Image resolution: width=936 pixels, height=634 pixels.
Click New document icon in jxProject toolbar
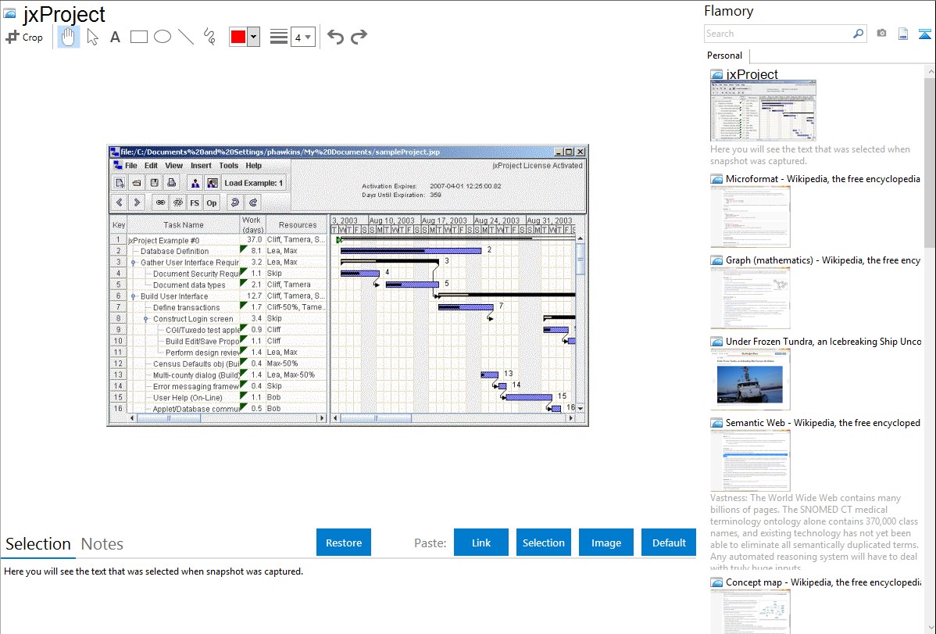[120, 183]
